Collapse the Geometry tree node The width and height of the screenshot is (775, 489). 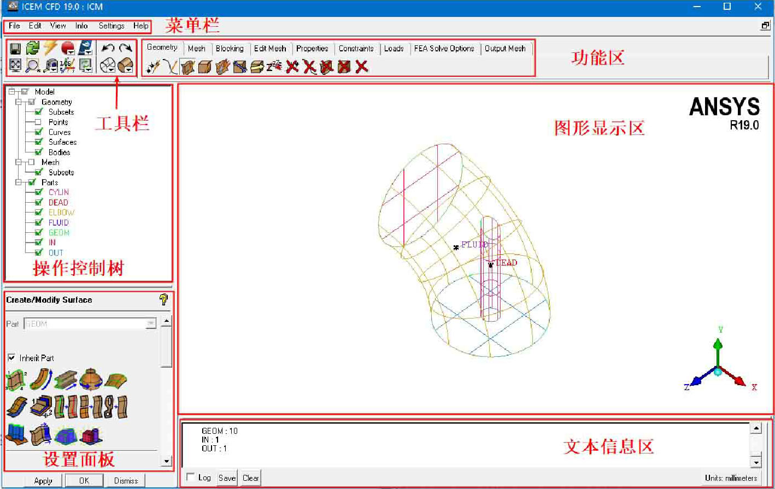[19, 102]
